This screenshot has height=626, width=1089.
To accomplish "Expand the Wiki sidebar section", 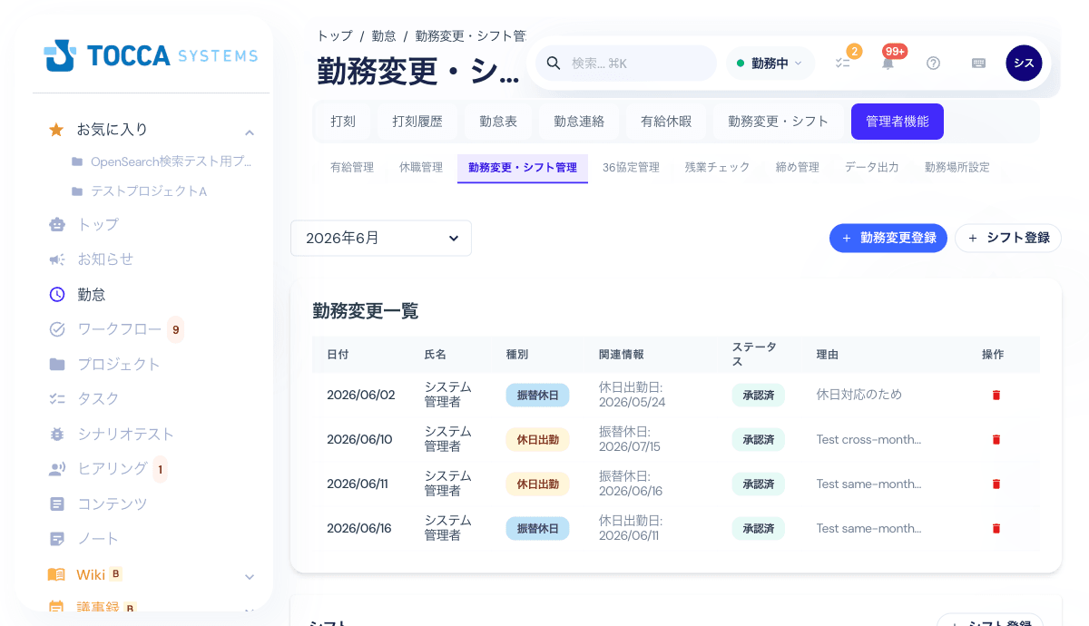I will point(250,577).
